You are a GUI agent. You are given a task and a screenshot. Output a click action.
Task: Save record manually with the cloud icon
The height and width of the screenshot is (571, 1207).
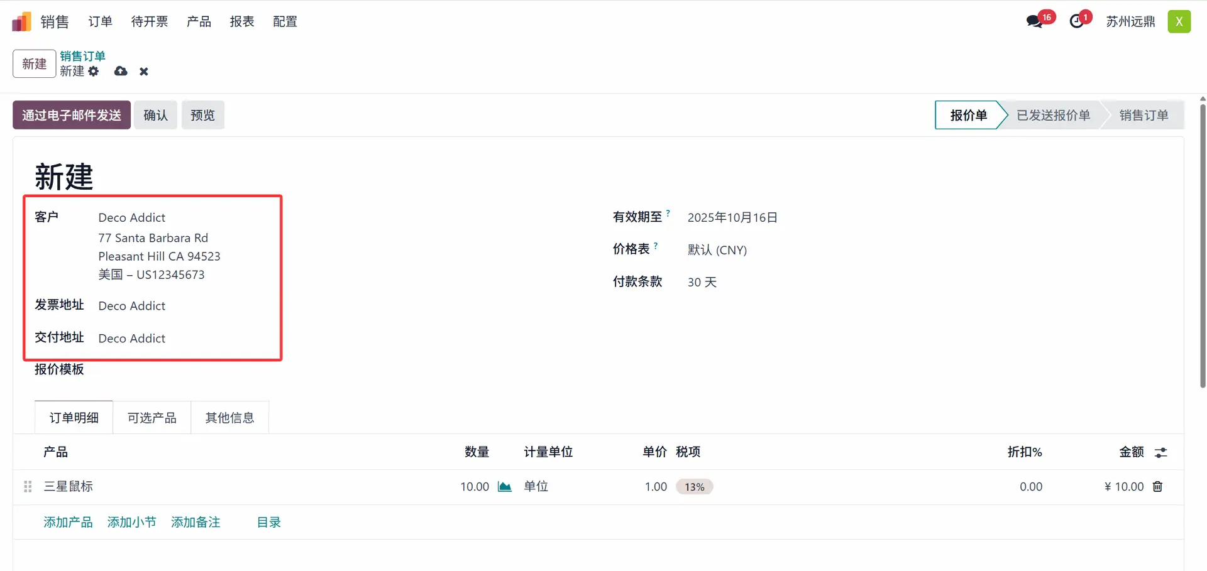[121, 72]
